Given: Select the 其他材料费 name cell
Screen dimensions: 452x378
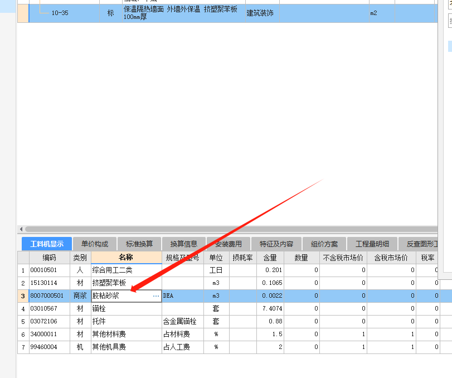Looking at the screenshot, I should (x=127, y=334).
